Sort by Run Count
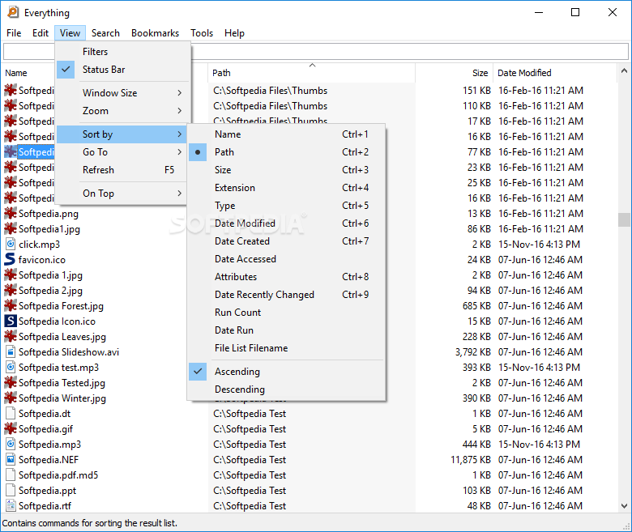 coord(286,312)
